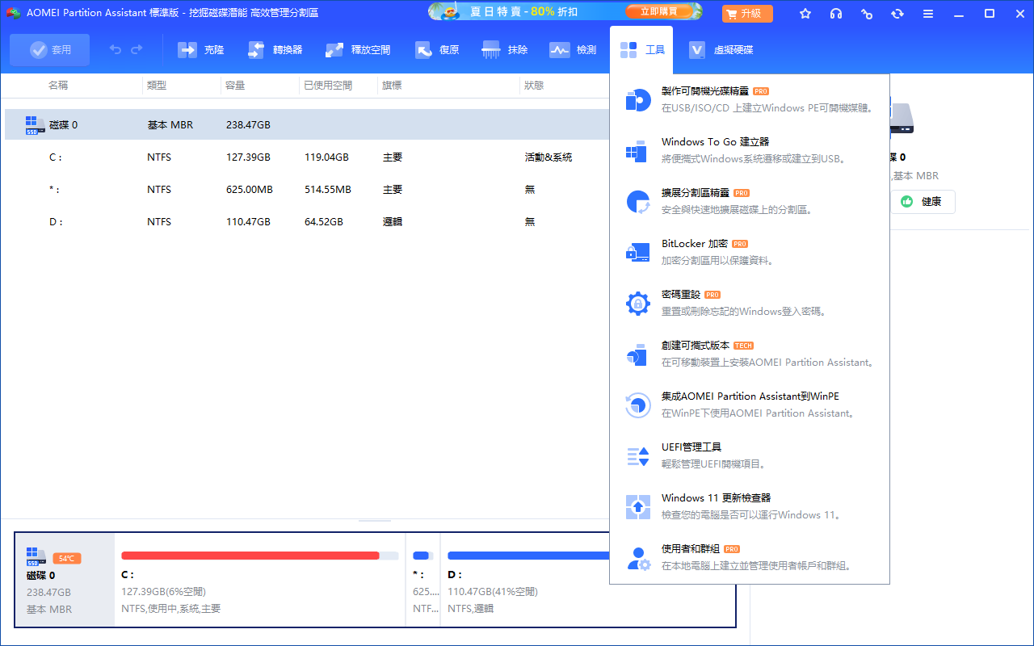Click the undo arrow icon
The image size is (1034, 646).
coord(116,50)
